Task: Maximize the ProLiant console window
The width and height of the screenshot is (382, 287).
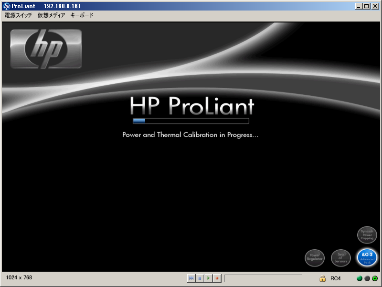Action: 366,6
